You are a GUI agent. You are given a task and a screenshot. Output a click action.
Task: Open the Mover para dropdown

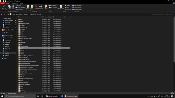pyautogui.click(x=28, y=8)
